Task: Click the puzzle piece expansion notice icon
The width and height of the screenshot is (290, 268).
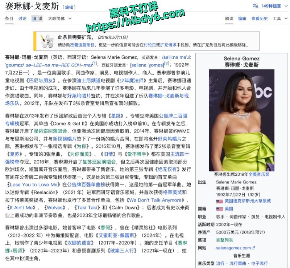Action: click(47, 41)
